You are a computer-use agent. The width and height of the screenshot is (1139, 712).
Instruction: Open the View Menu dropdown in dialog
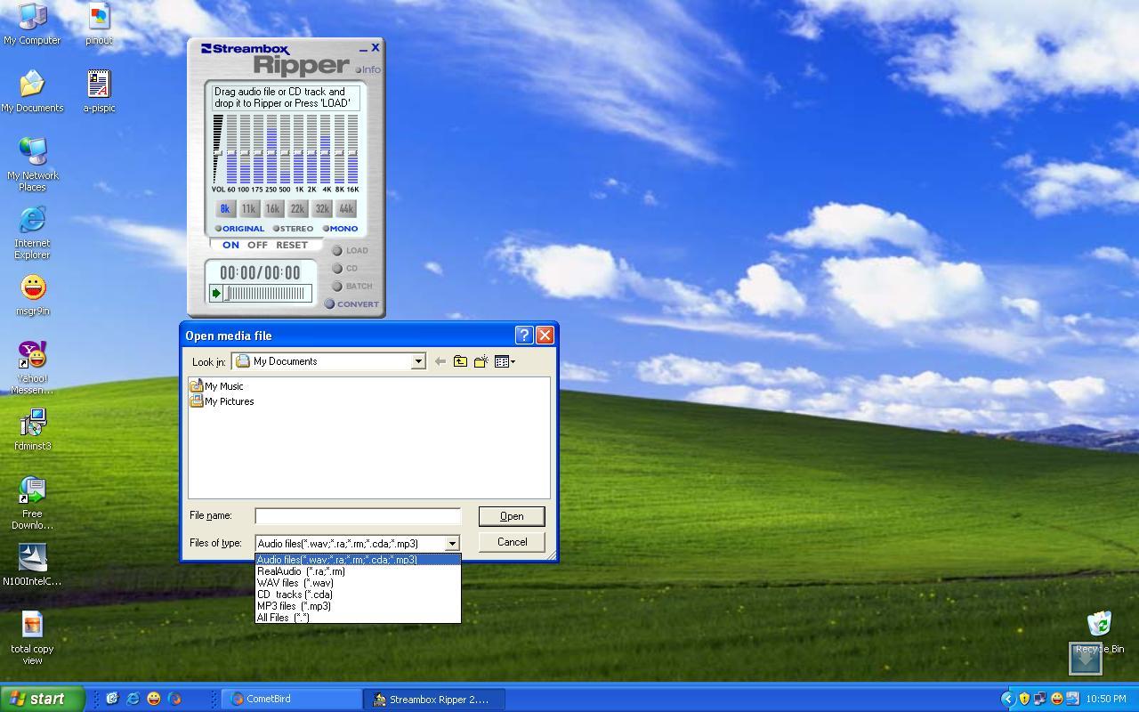505,361
